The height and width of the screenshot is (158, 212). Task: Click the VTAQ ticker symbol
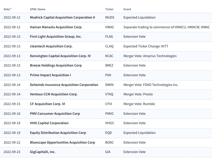(109, 94)
